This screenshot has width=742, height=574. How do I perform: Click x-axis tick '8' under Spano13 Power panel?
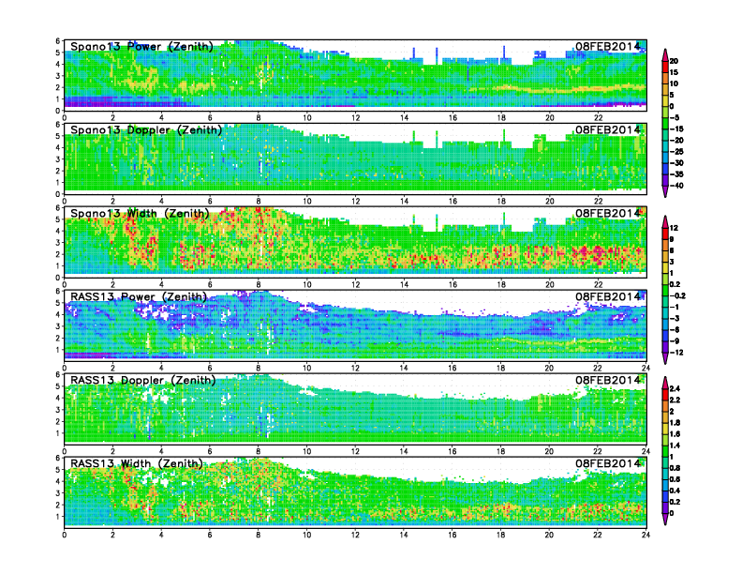coord(259,117)
